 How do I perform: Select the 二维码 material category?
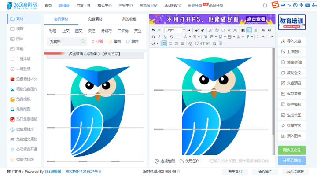click(x=123, y=31)
